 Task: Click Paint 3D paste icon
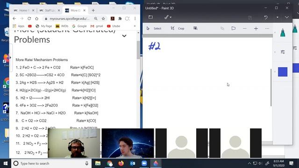(x=250, y=18)
